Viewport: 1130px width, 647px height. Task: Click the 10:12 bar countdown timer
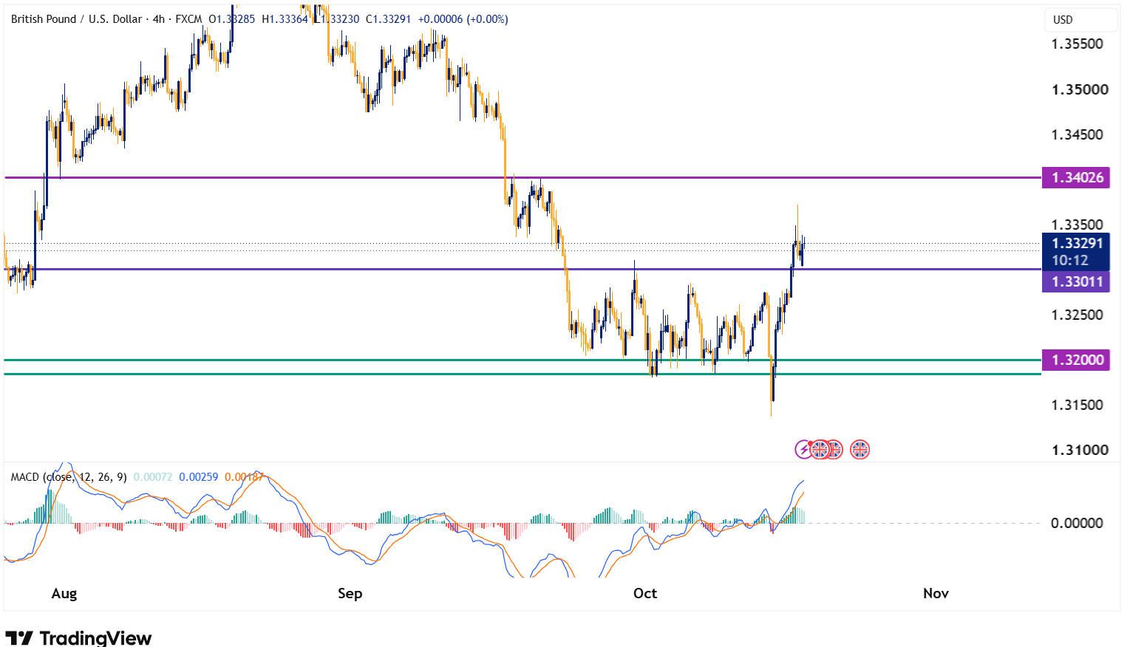pos(1070,261)
